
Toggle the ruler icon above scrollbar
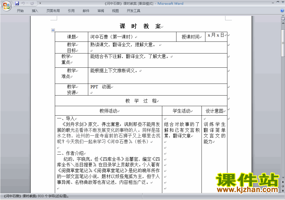[283, 18]
